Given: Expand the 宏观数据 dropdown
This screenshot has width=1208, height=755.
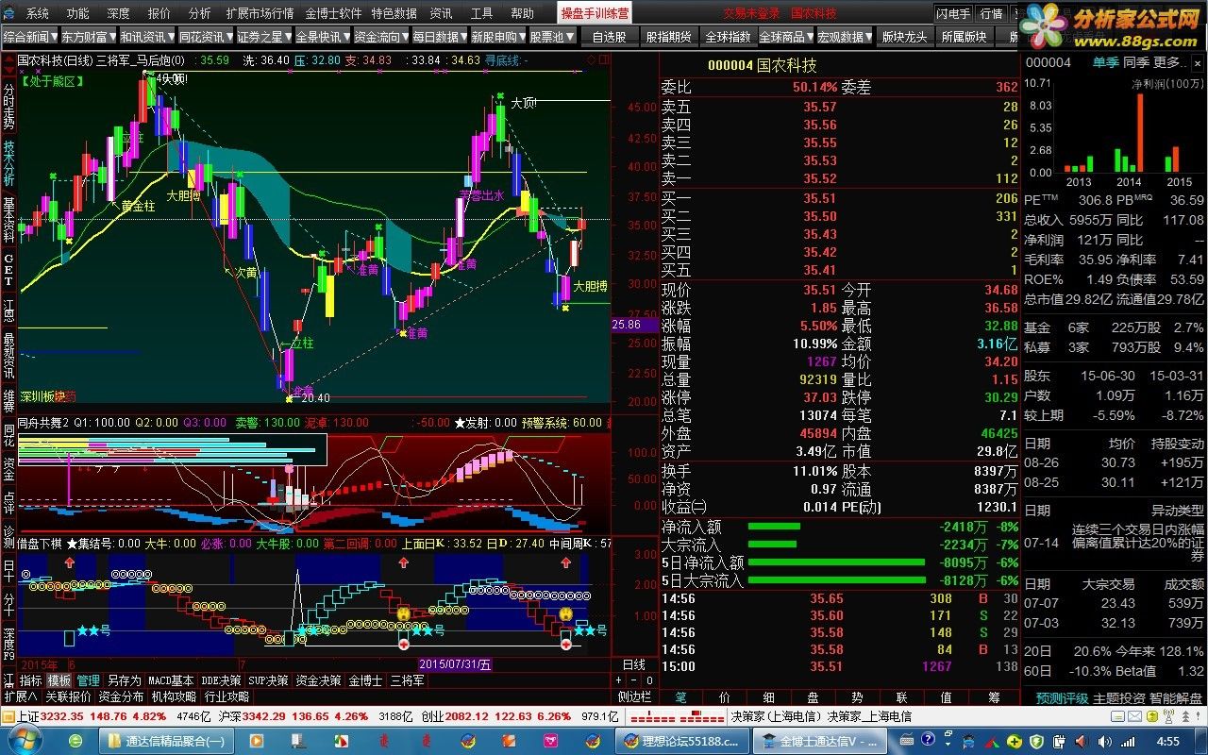Looking at the screenshot, I should pyautogui.click(x=845, y=37).
